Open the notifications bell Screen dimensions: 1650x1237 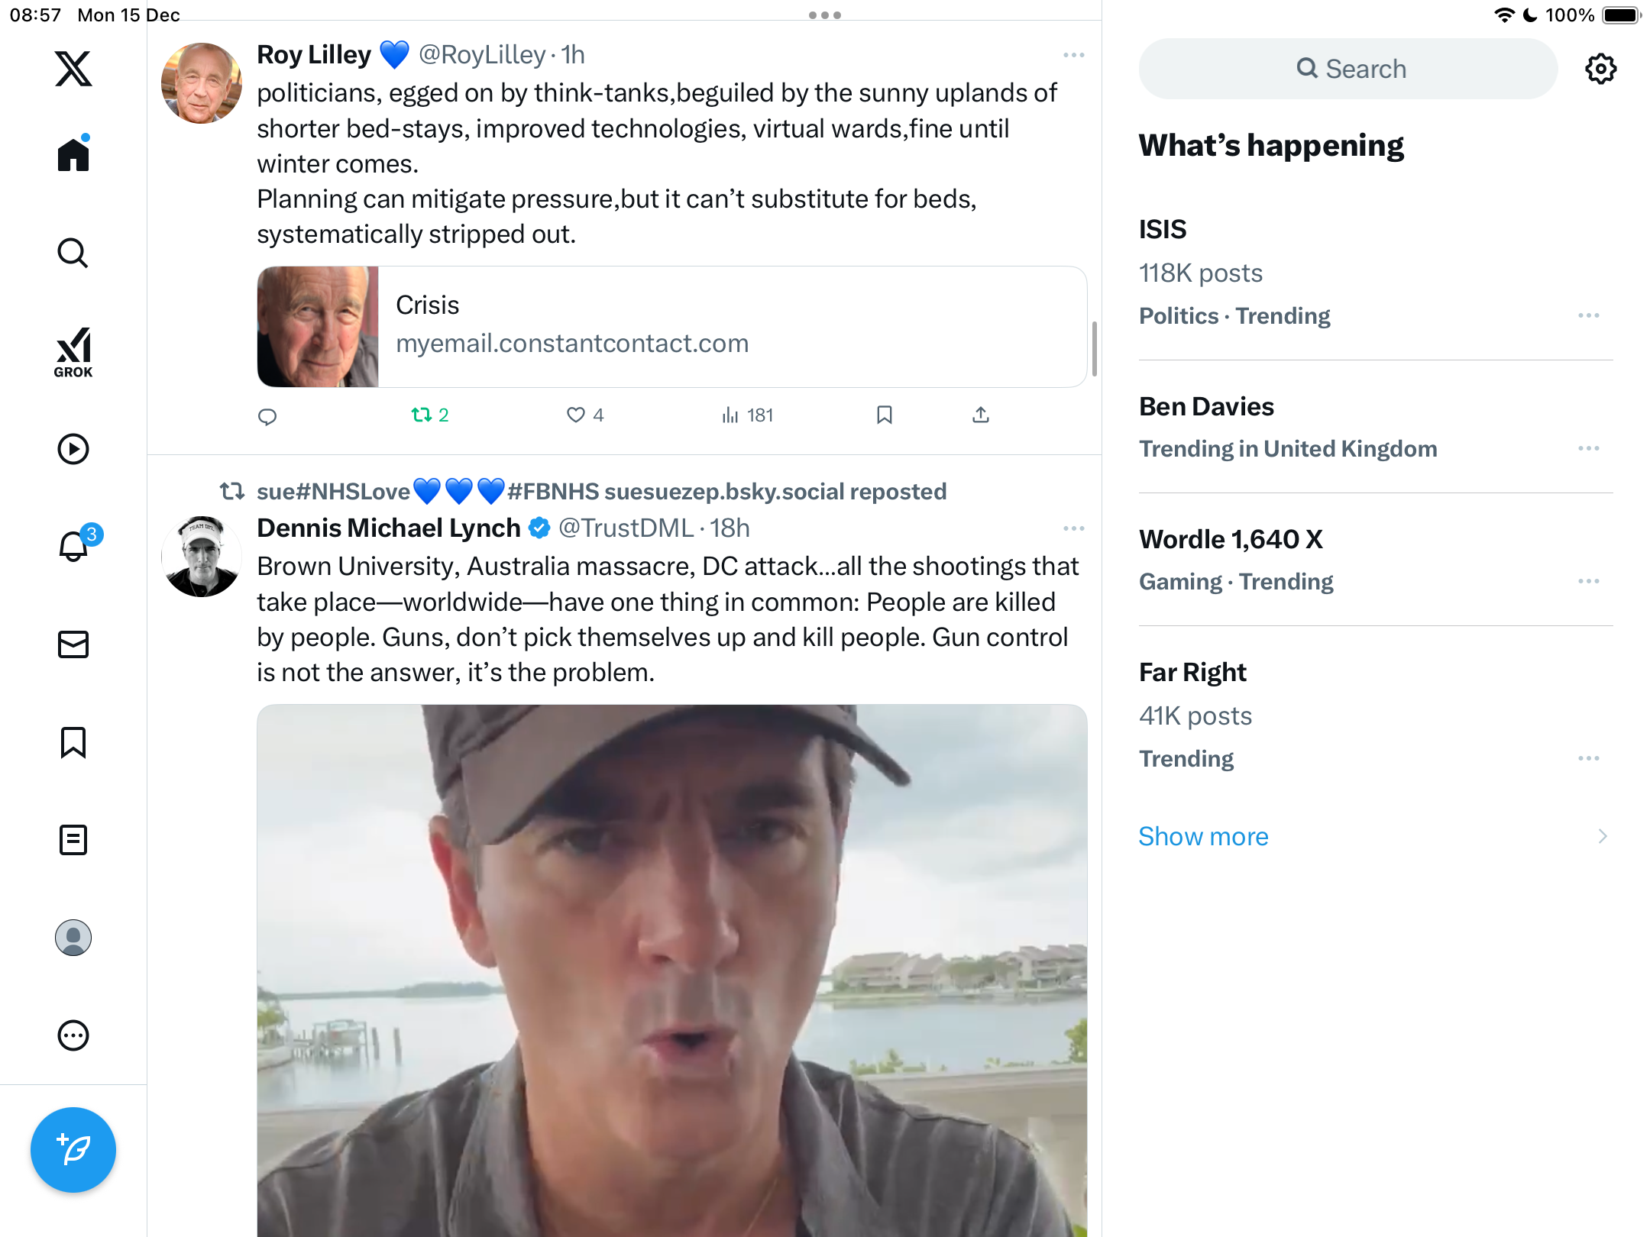[73, 547]
